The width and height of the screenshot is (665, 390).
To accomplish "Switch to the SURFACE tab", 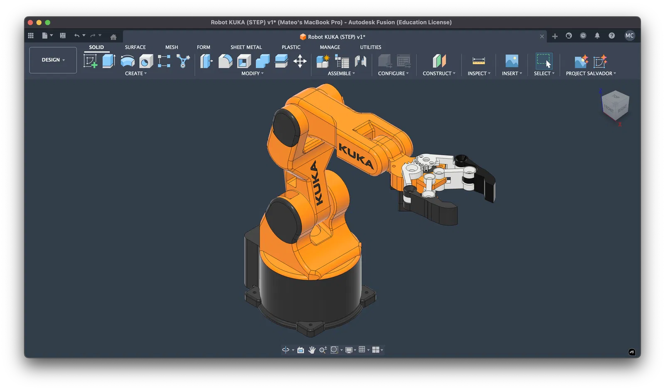I will click(135, 47).
